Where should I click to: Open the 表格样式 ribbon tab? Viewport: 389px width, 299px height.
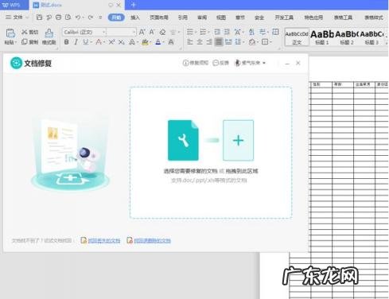[374, 17]
